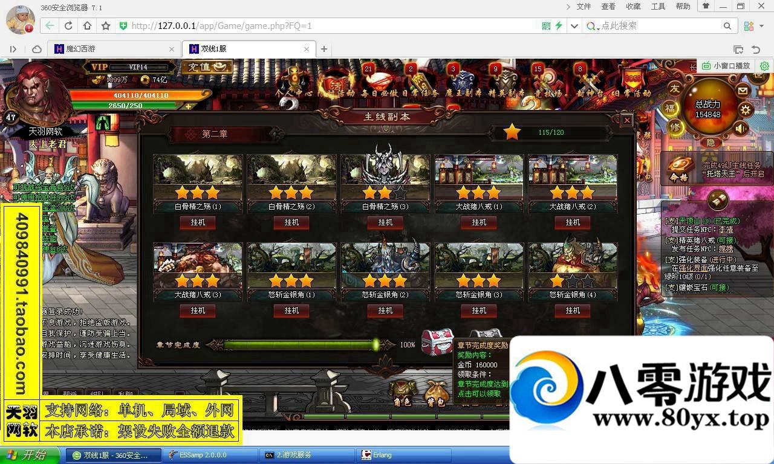This screenshot has width=774, height=464.
Task: Open the 工具 menu
Action: pos(658,7)
